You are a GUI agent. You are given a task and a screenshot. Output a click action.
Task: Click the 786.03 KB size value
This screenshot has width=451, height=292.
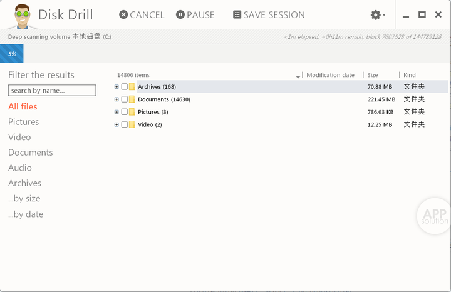(380, 112)
